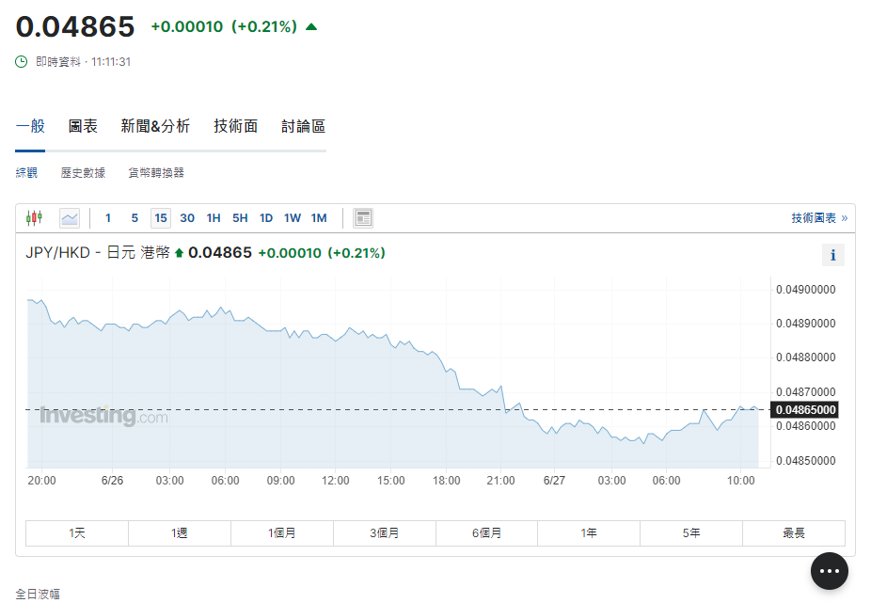The image size is (871, 603).
Task: Select 15-minute chart interval
Action: 161,218
